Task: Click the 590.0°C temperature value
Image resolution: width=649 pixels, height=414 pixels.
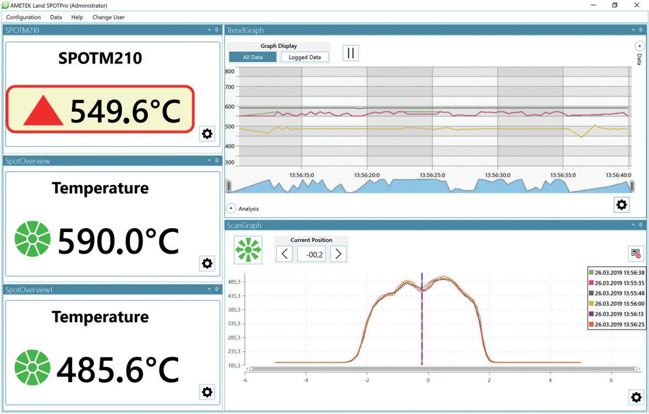Action: pyautogui.click(x=118, y=241)
